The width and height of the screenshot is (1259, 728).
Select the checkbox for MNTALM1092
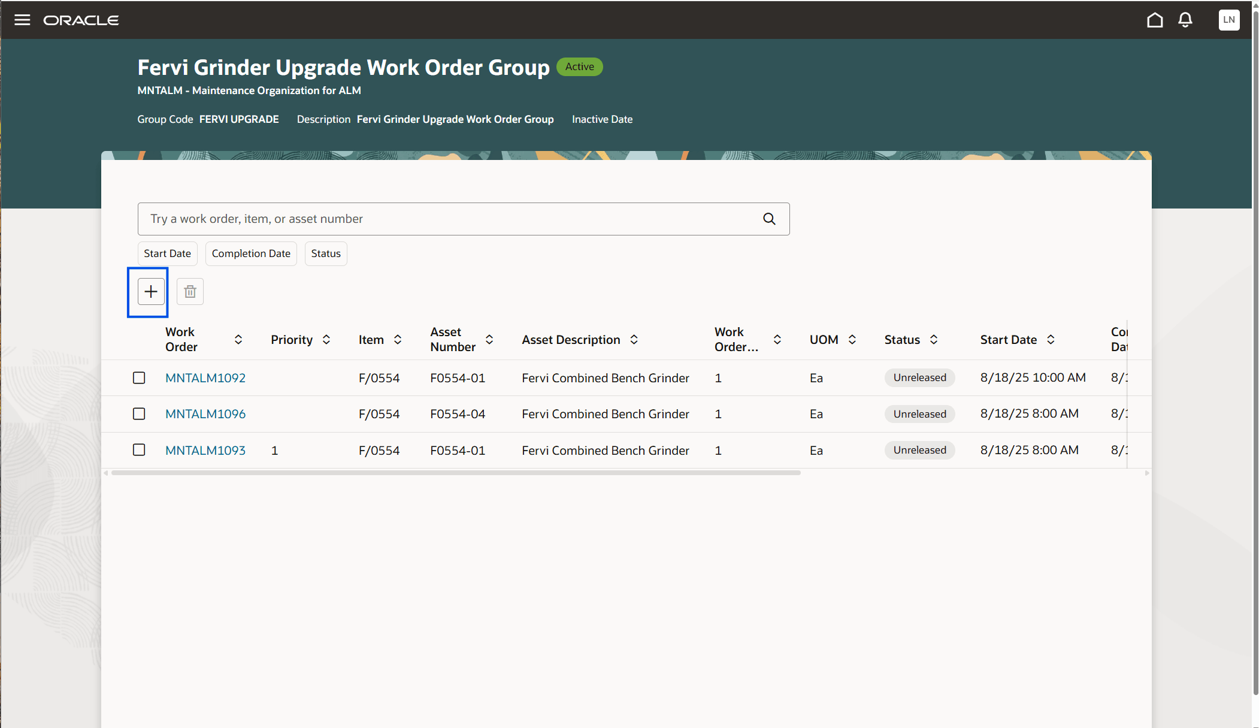click(x=139, y=377)
